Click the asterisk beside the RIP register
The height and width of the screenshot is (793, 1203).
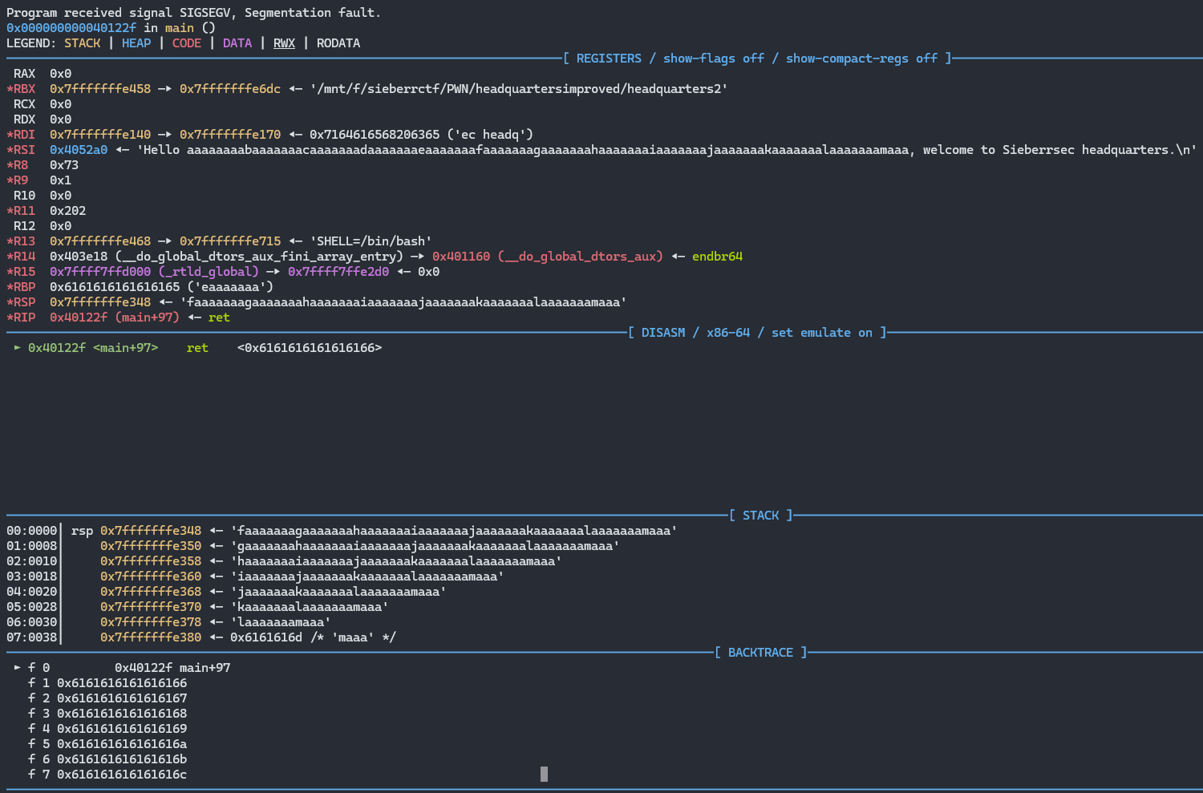tap(10, 318)
